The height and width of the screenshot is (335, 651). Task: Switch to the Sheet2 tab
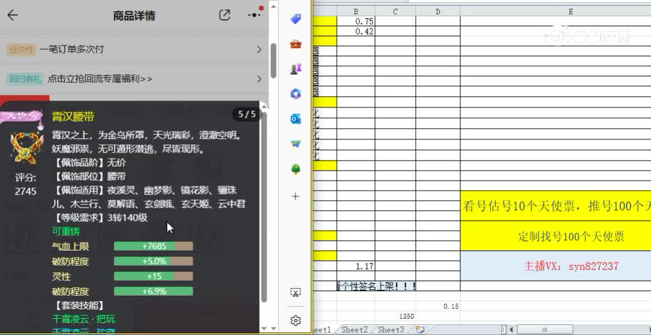(354, 330)
